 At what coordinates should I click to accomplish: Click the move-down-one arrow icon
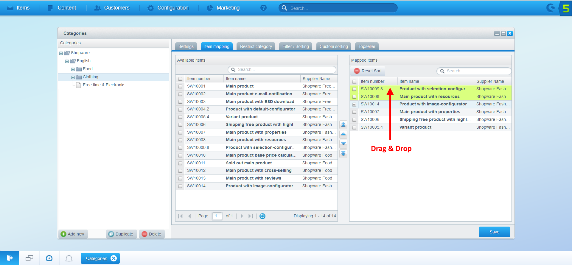343,144
